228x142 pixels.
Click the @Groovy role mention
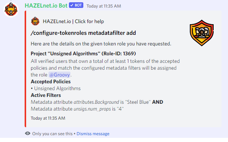[59, 75]
